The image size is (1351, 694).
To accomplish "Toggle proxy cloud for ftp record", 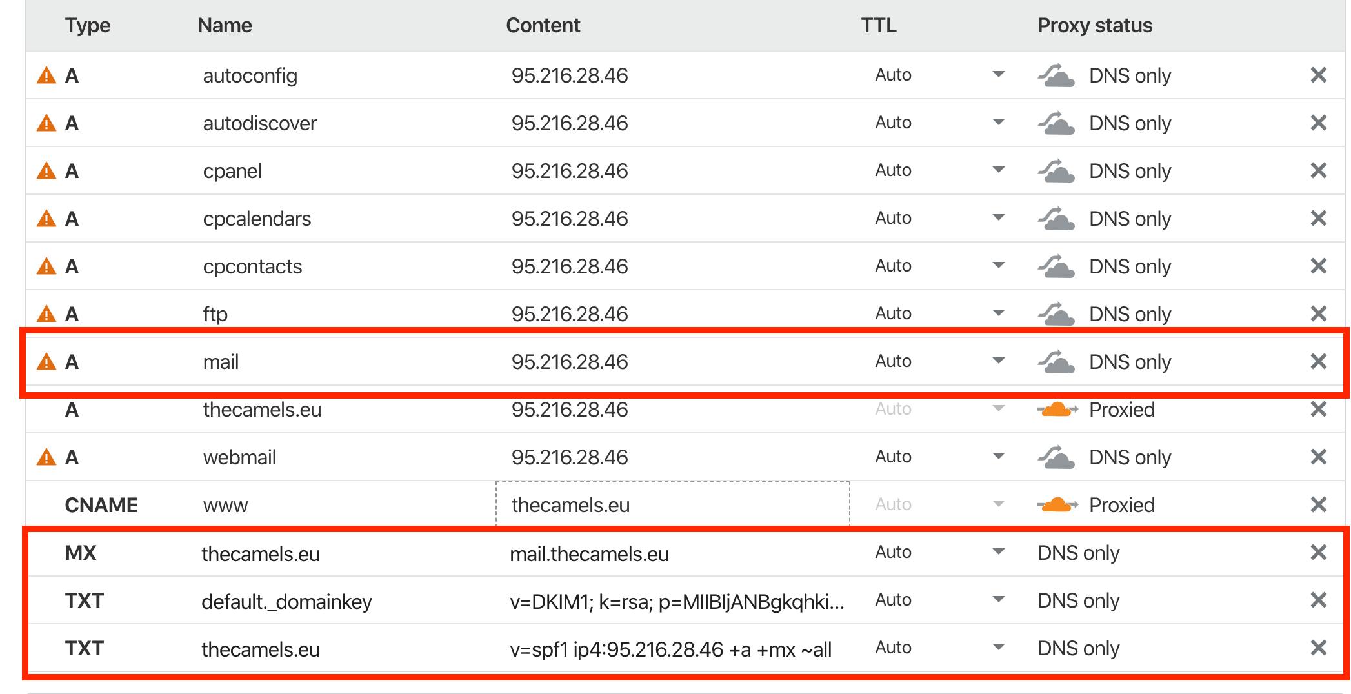I will [1056, 314].
